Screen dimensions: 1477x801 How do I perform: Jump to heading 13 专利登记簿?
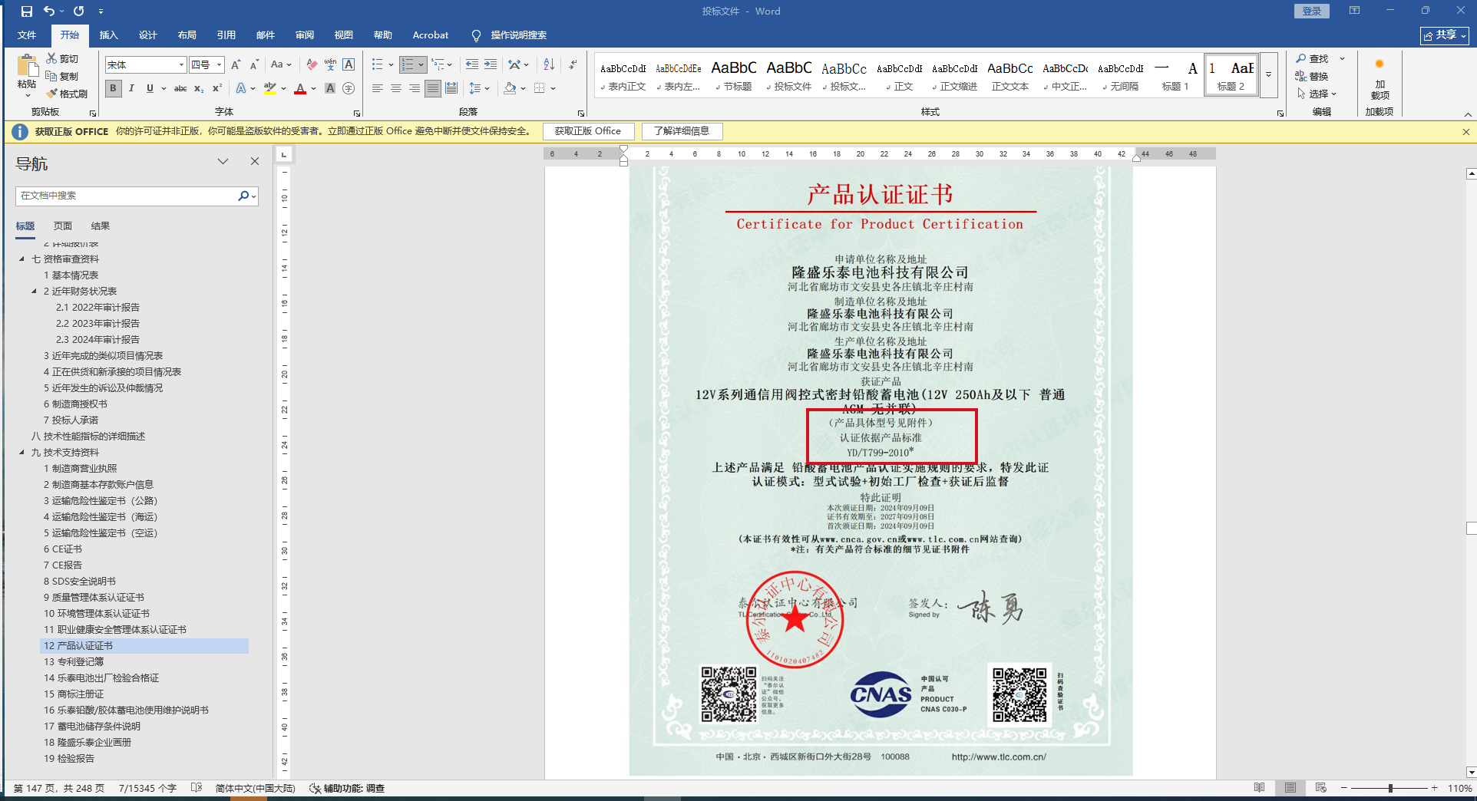pos(74,662)
